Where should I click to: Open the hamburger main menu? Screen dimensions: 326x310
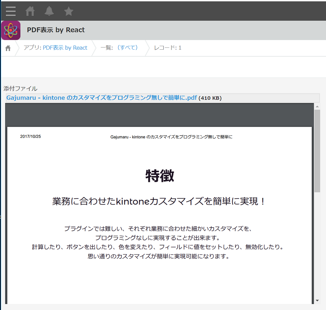pos(11,11)
